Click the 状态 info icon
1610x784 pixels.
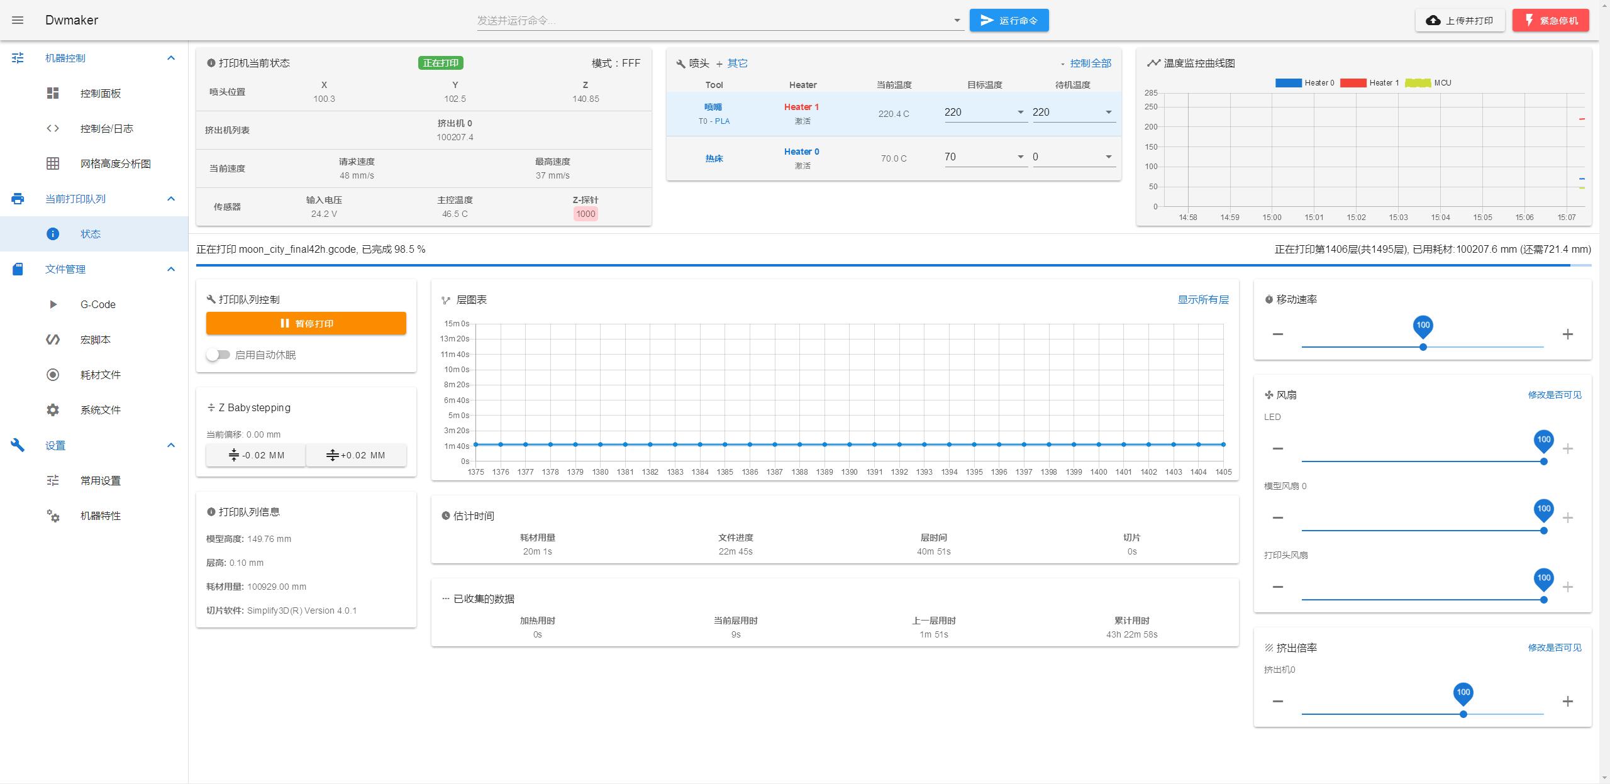[x=53, y=234]
